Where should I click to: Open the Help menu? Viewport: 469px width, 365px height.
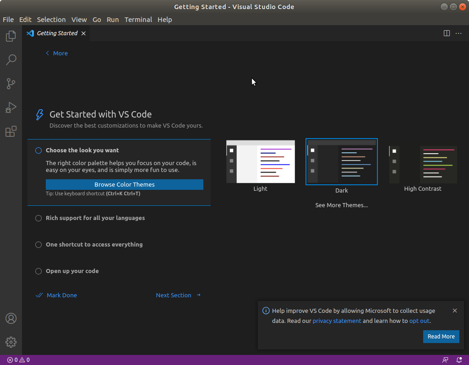164,20
